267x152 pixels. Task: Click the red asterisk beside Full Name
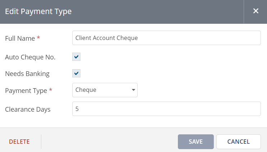(x=38, y=38)
